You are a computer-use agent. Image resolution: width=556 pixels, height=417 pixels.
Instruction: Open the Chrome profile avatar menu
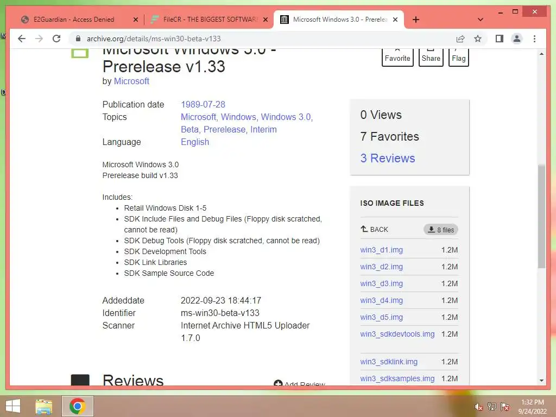click(x=517, y=39)
